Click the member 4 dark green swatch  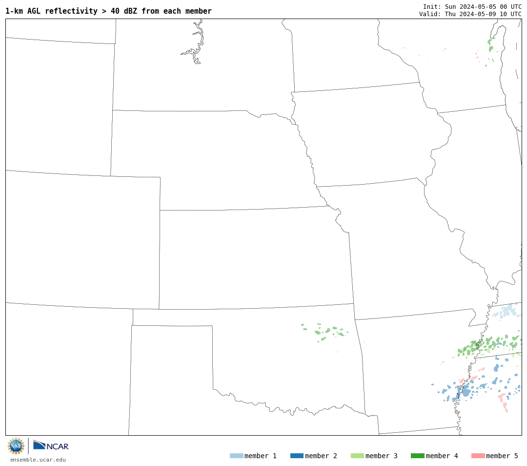pyautogui.click(x=417, y=456)
